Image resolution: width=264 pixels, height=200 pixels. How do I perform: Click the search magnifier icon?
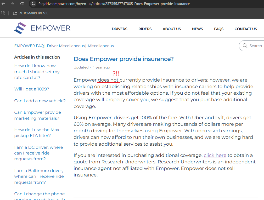click(x=245, y=46)
